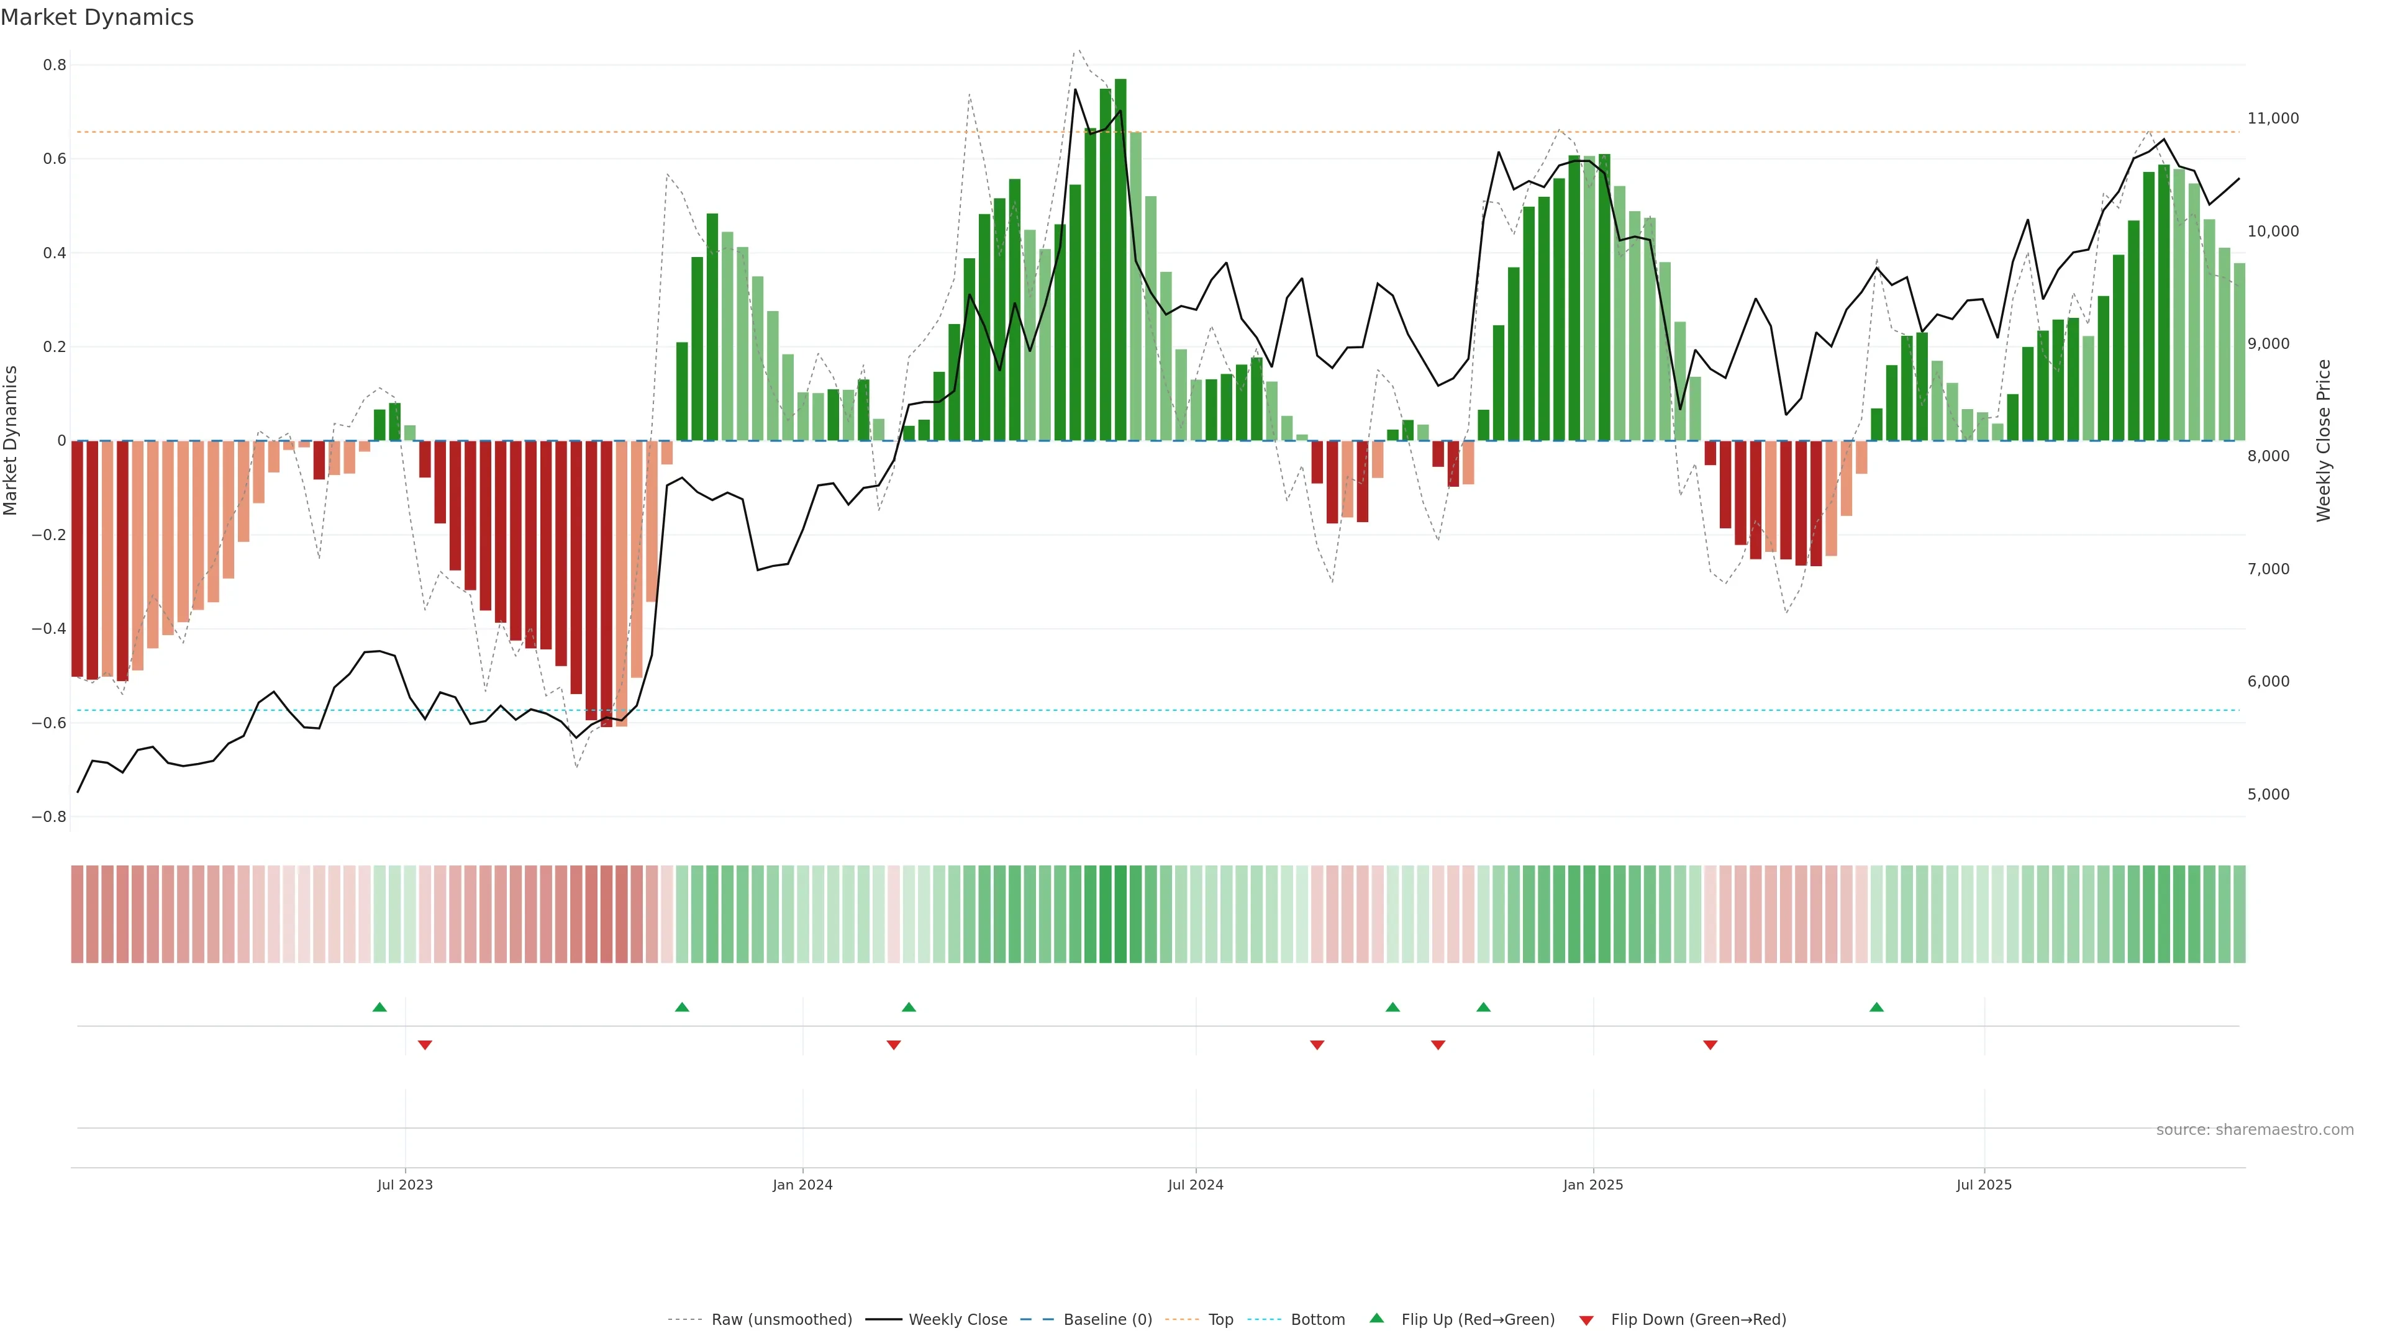
Task: Click the Jan 2025 x-axis label
Action: 1592,1185
